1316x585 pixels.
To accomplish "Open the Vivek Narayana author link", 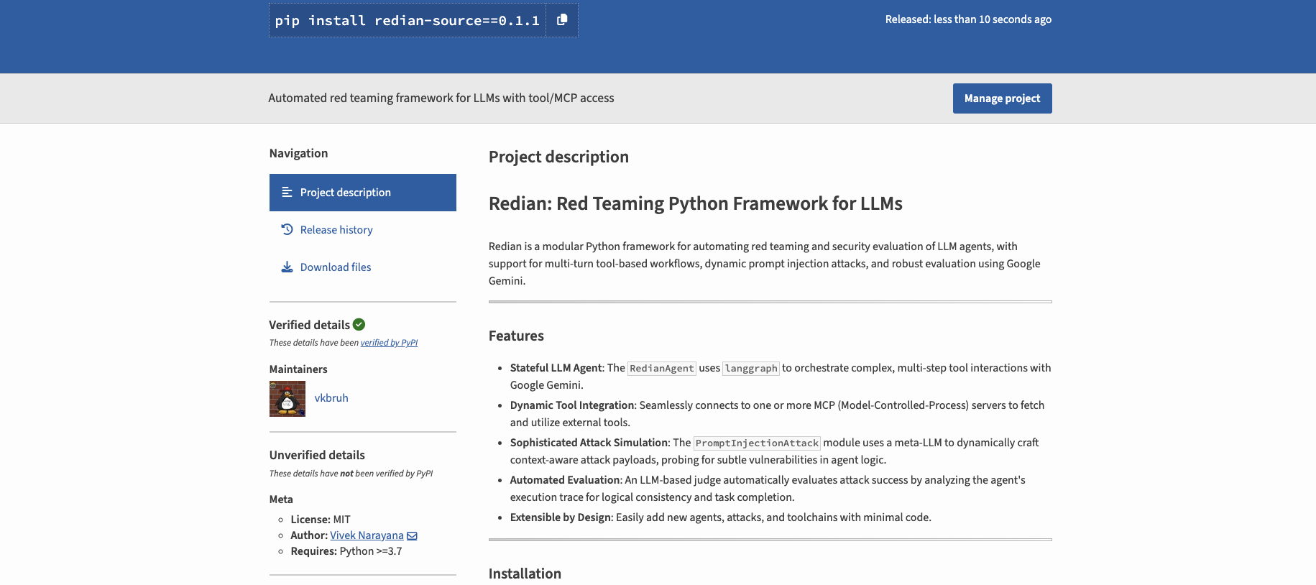I will [367, 535].
